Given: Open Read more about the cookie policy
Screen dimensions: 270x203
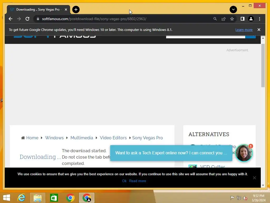Looking at the screenshot, I should pos(137,181).
